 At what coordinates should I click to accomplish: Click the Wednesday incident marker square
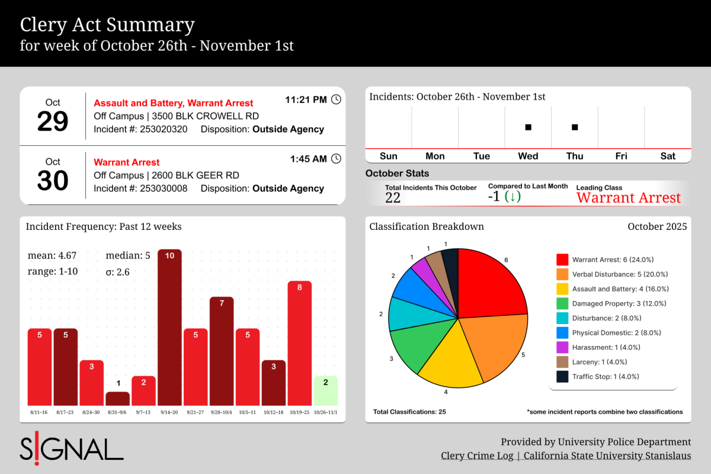click(x=527, y=126)
